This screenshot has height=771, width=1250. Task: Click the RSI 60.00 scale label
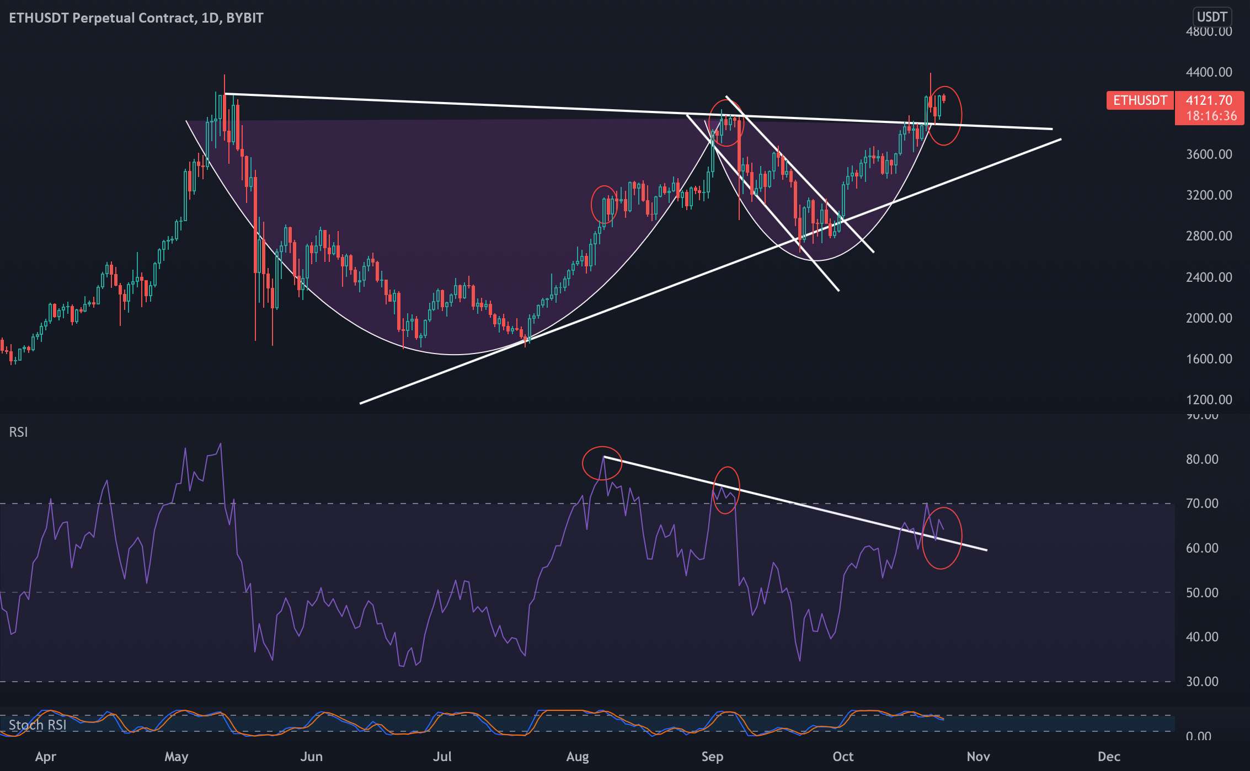(1202, 548)
